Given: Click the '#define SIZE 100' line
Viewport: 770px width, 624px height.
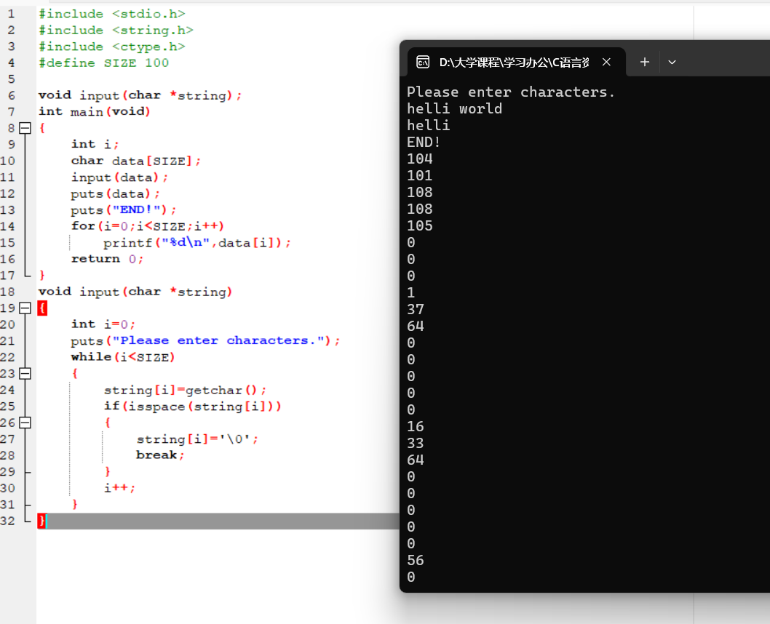Looking at the screenshot, I should [x=103, y=63].
